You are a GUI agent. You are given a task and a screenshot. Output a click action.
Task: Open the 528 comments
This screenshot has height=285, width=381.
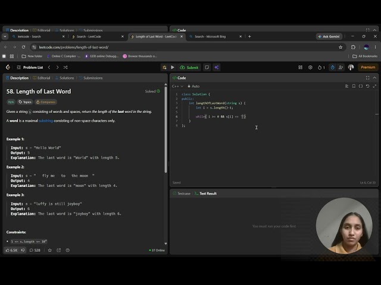click(x=35, y=250)
